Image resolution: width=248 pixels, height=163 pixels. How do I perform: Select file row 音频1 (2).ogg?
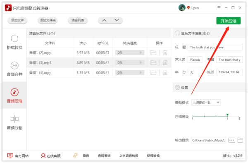click(x=99, y=53)
